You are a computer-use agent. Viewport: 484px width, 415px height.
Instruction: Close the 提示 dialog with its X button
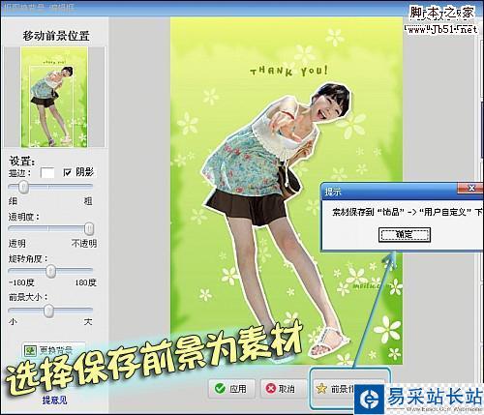pyautogui.click(x=471, y=188)
